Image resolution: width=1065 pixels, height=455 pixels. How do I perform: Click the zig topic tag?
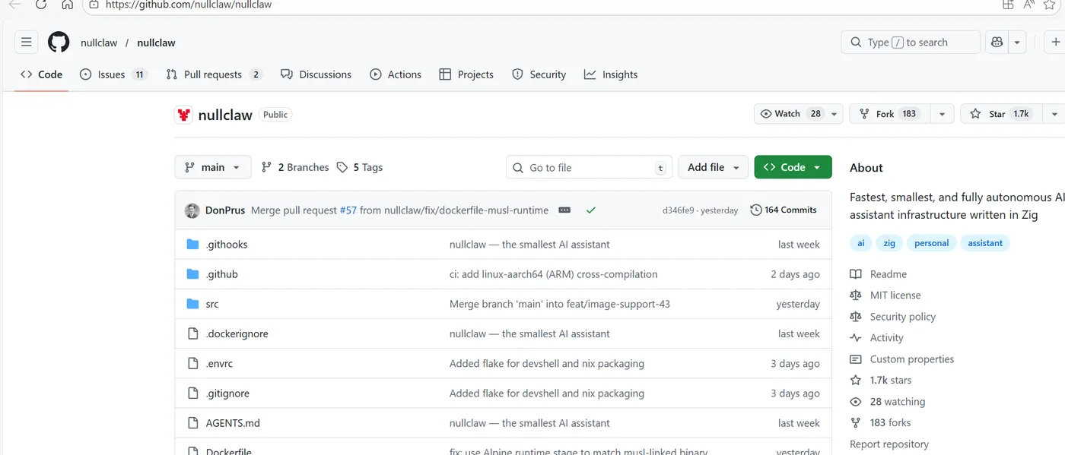(x=889, y=243)
